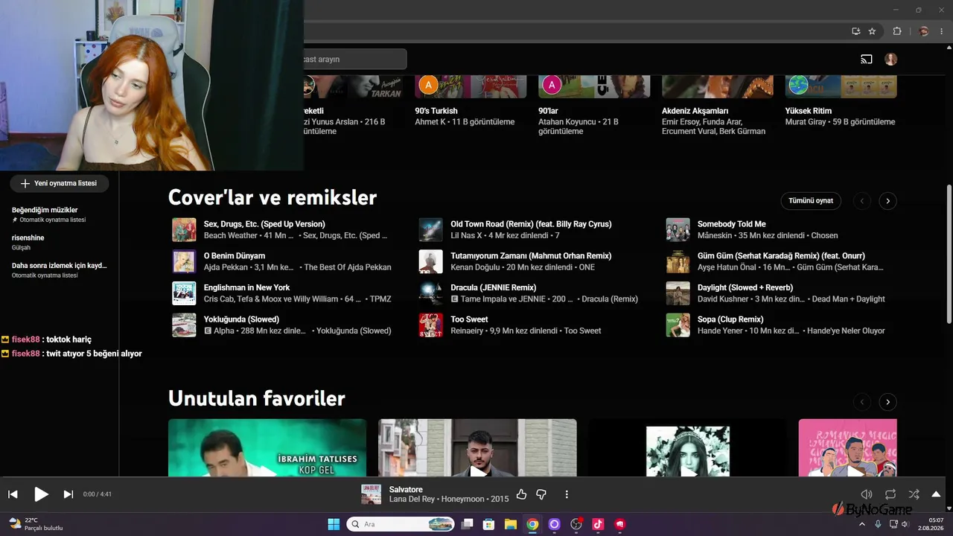This screenshot has width=953, height=536.
Task: Play Somebody Told Me by Måneskin thumbnail
Action: pyautogui.click(x=678, y=229)
